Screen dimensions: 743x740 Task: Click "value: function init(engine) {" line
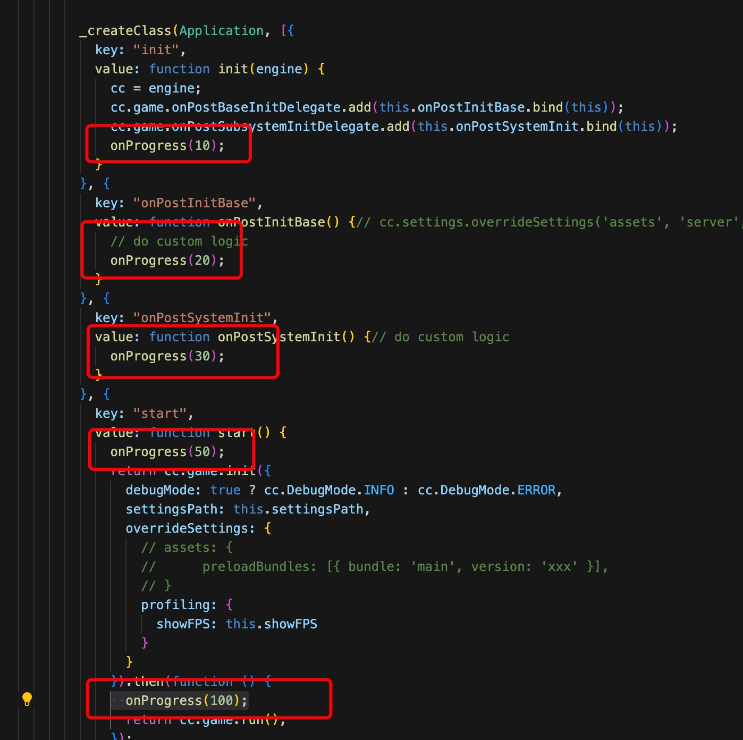pos(210,69)
